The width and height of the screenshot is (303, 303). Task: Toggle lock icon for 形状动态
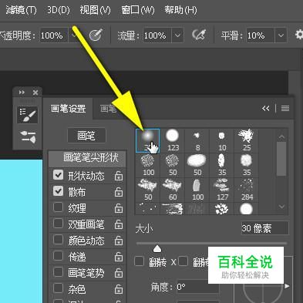click(x=119, y=176)
